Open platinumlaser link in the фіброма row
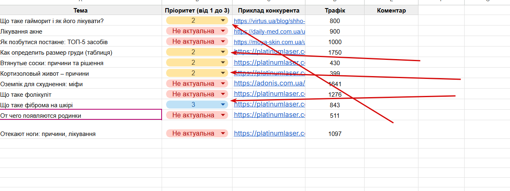The height and width of the screenshot is (191, 510). [269, 104]
